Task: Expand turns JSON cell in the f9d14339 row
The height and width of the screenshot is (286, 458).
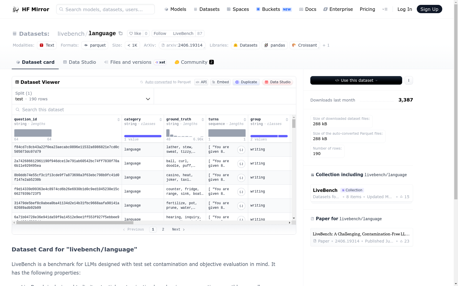Action: point(241,192)
